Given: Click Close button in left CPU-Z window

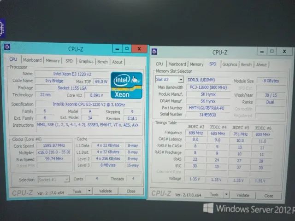Looking at the screenshot, I should coord(131,192).
